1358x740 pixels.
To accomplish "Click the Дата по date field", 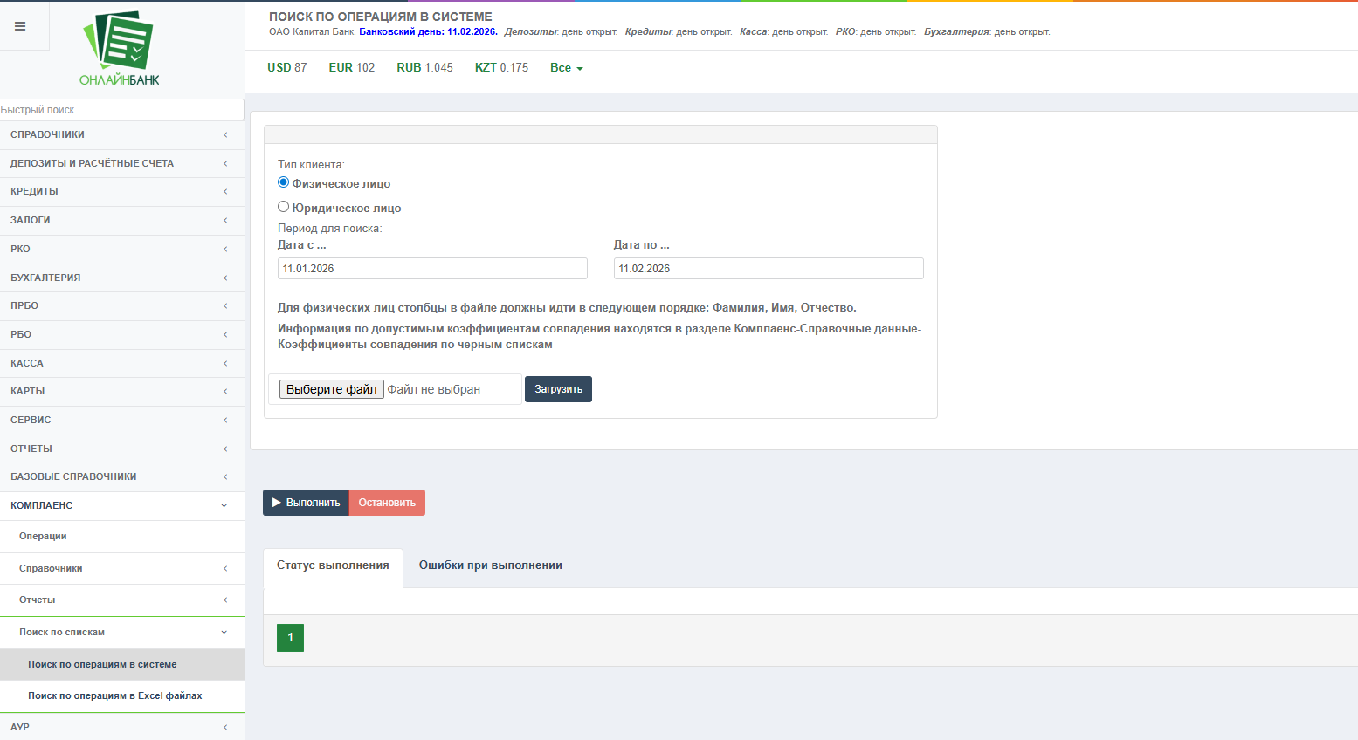I will (x=769, y=269).
